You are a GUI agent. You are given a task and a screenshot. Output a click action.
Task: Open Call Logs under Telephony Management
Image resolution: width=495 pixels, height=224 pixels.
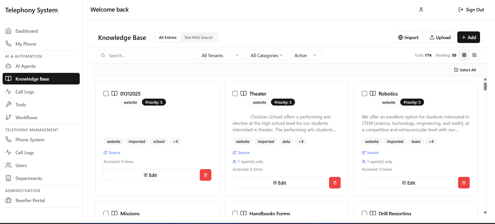pos(41,152)
